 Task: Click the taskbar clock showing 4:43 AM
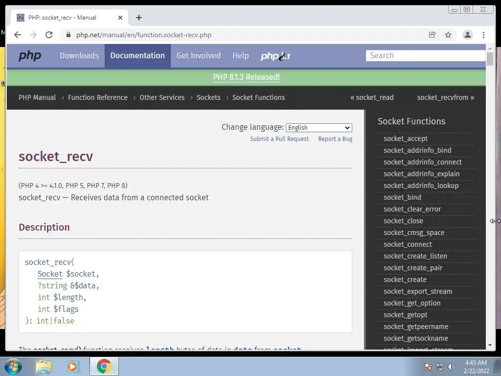[476, 367]
